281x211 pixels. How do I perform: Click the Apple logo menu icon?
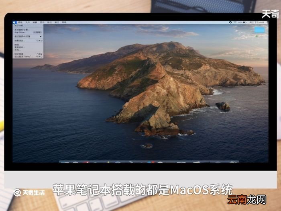click(14, 23)
